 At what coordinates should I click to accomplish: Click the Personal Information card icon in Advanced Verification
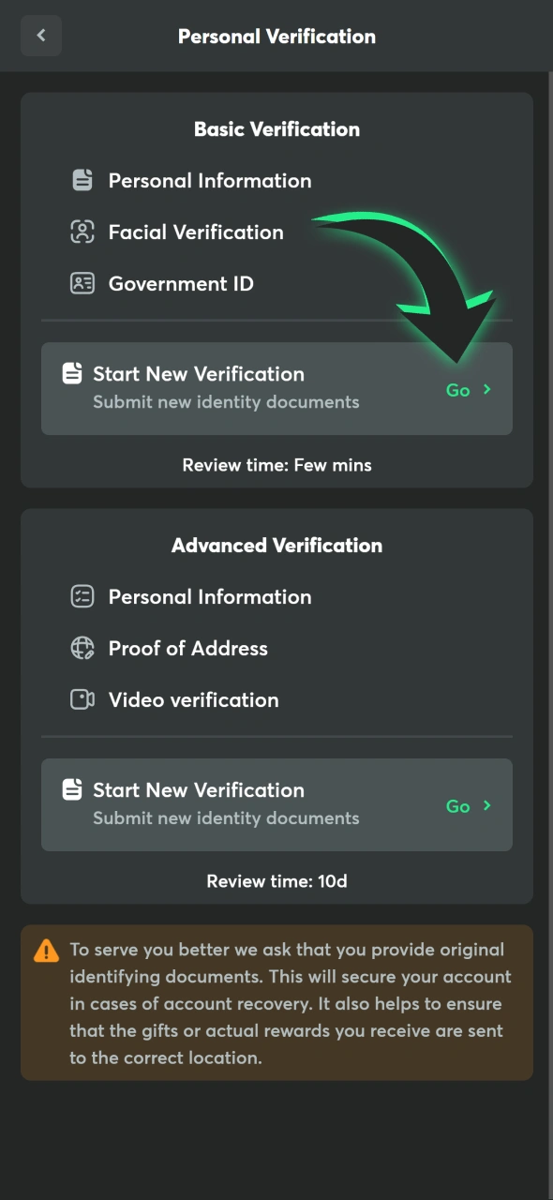[x=82, y=597]
